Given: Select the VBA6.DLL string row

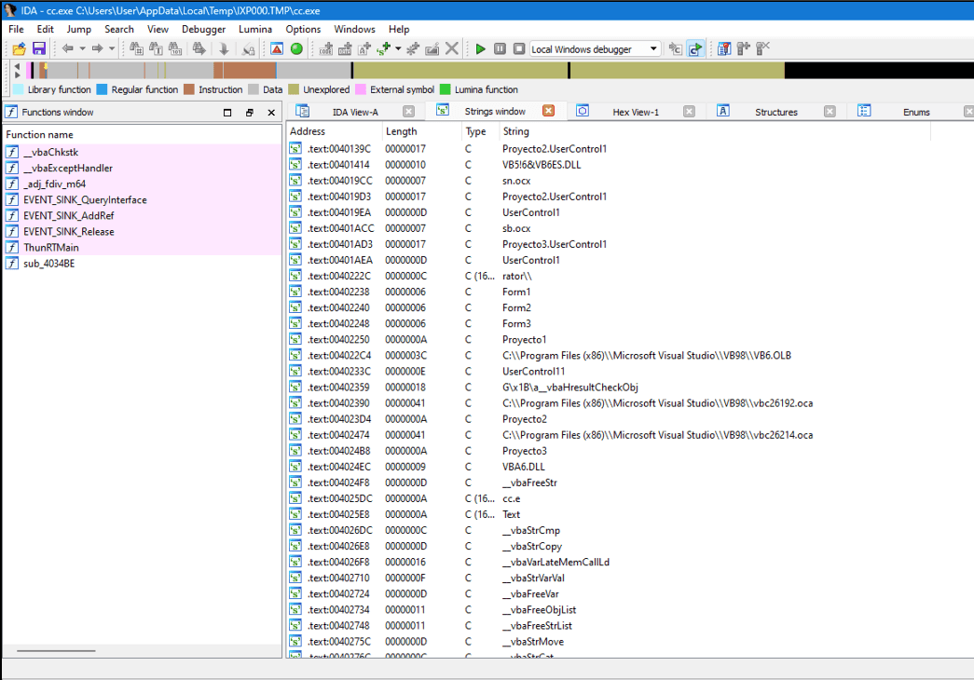Looking at the screenshot, I should 523,467.
